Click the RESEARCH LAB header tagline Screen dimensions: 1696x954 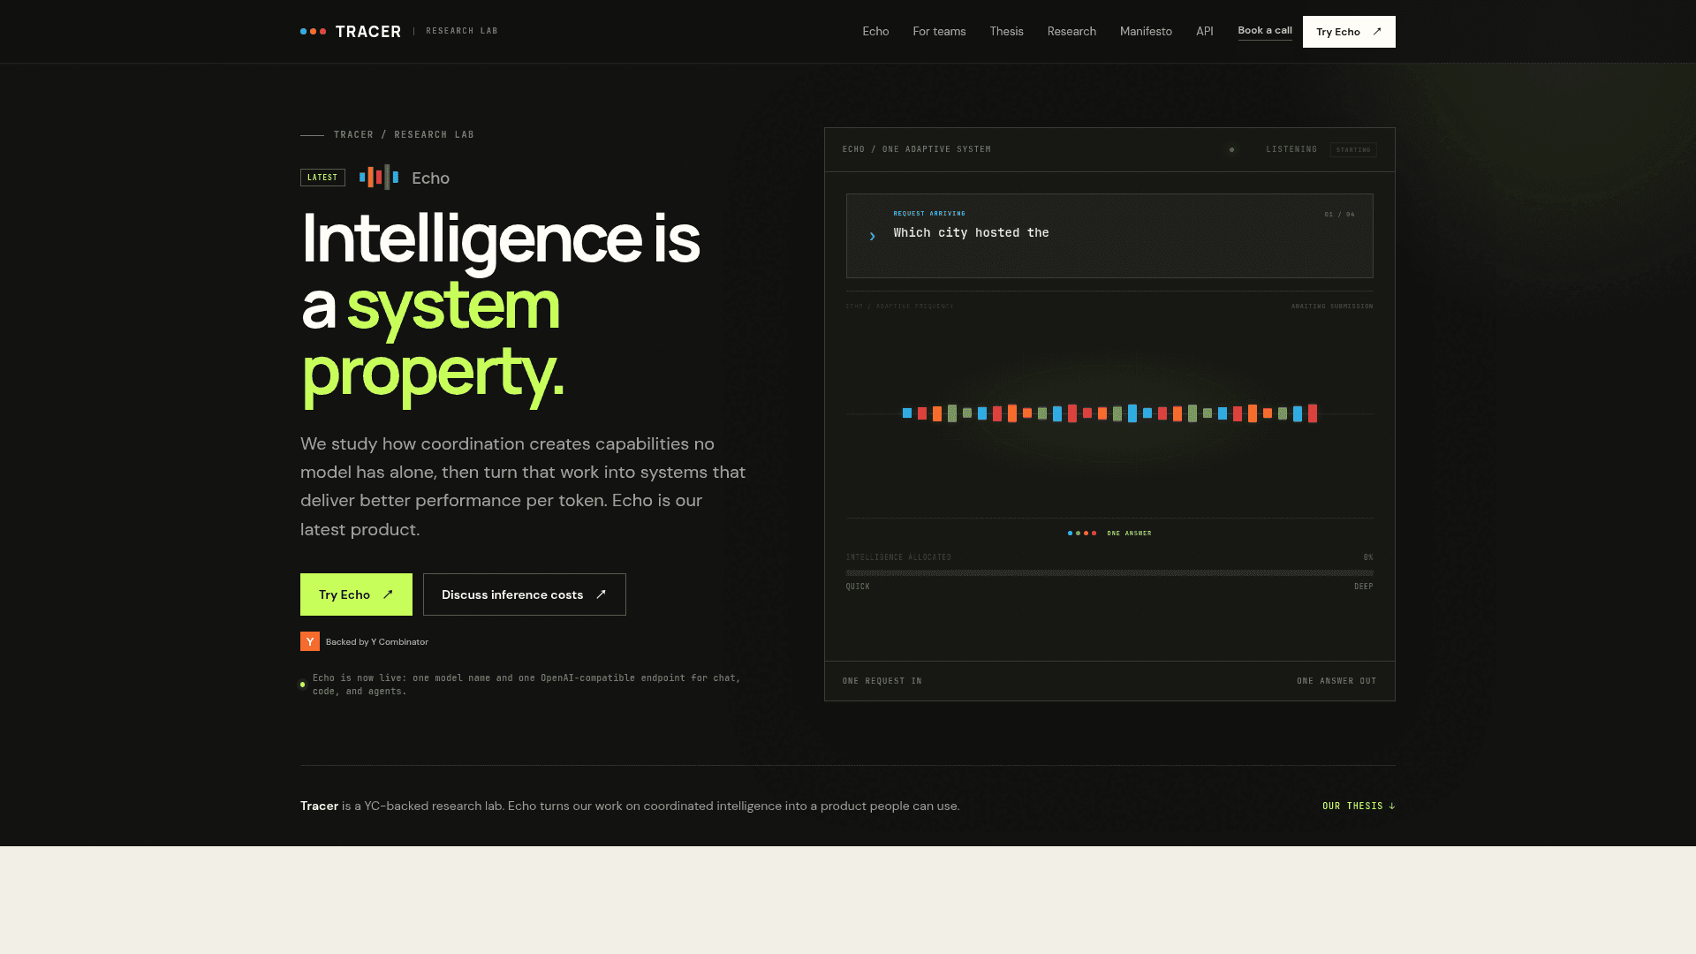(x=462, y=31)
